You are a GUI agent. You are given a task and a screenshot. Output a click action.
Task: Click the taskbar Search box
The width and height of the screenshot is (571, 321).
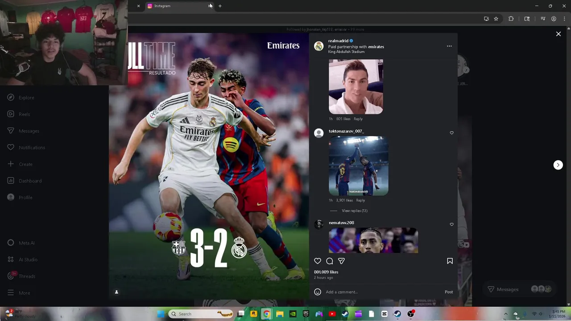(201, 314)
